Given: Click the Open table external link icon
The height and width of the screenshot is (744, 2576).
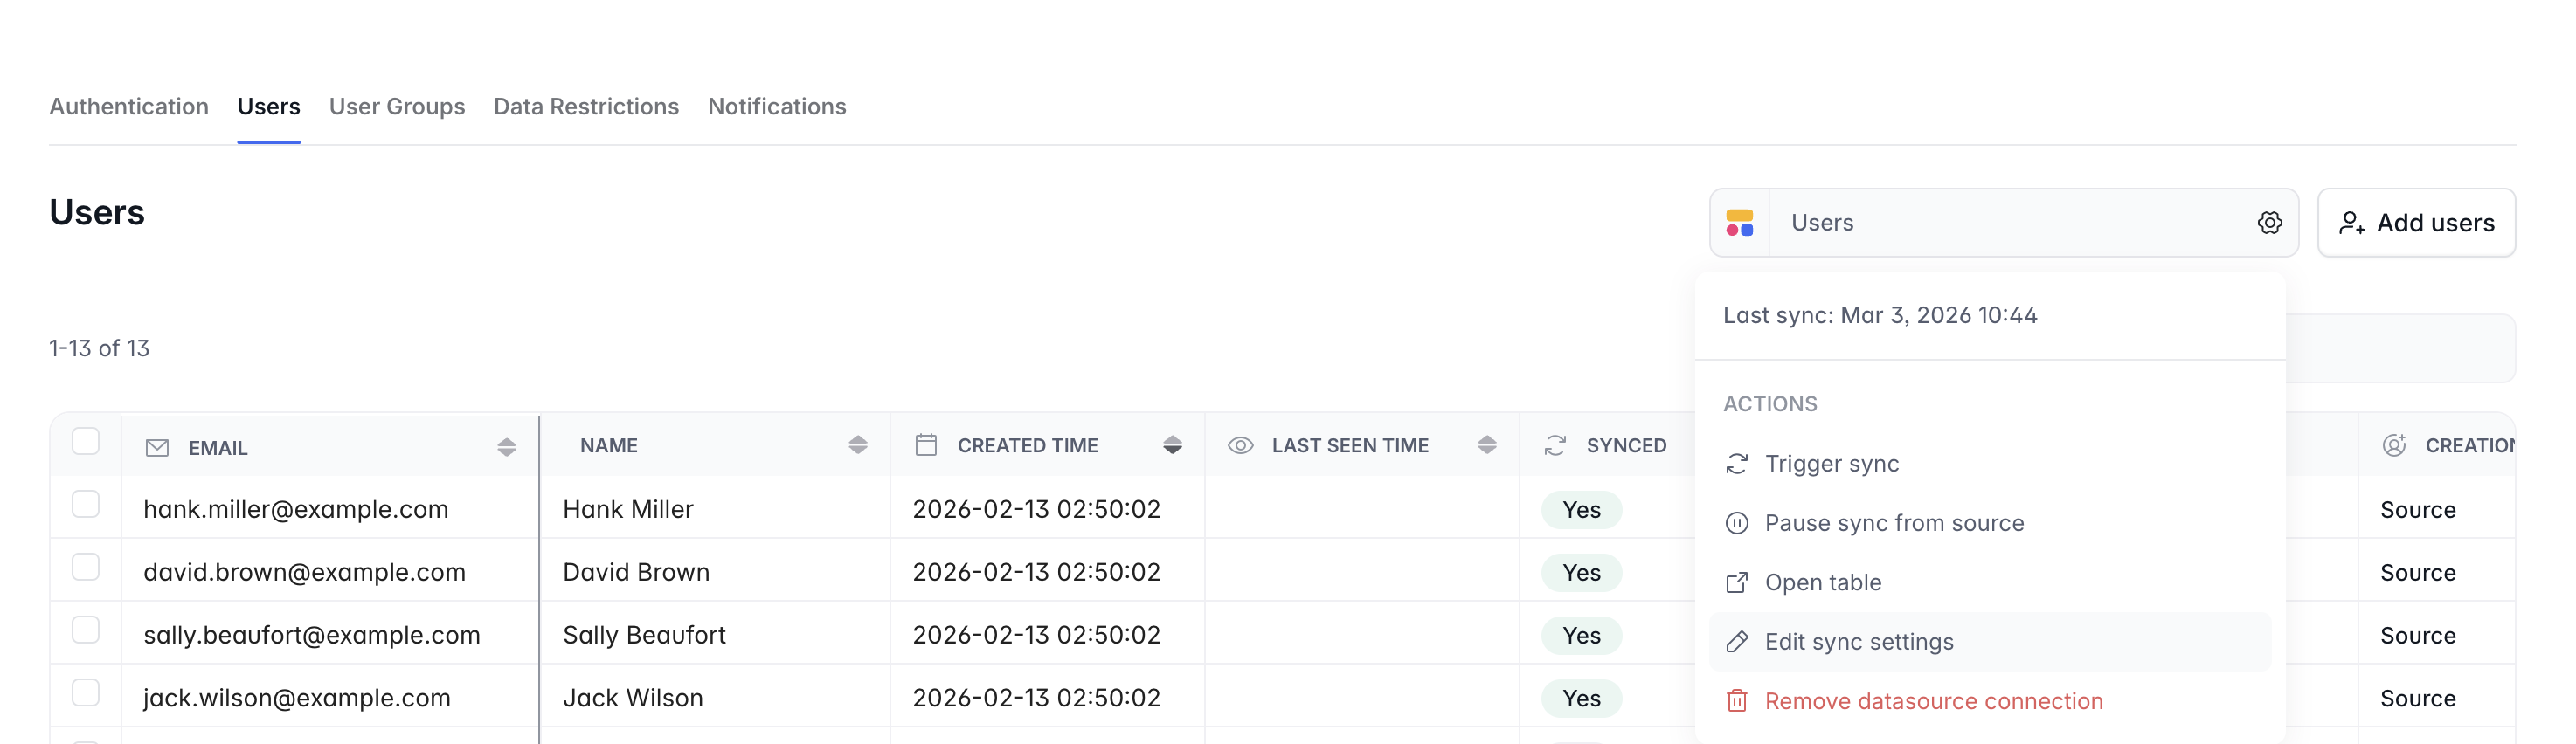Looking at the screenshot, I should click(1737, 583).
